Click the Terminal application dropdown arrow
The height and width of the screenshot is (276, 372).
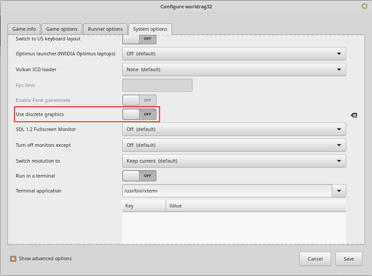(339, 191)
